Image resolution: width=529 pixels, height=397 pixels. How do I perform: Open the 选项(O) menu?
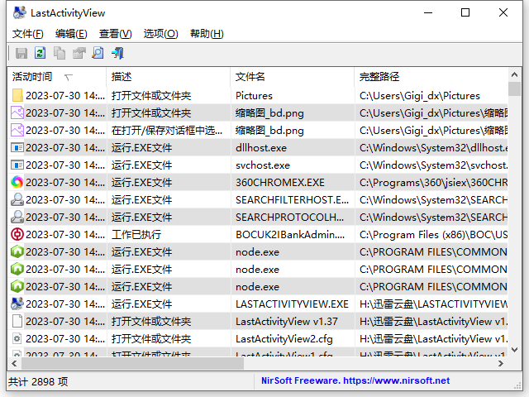coord(160,34)
